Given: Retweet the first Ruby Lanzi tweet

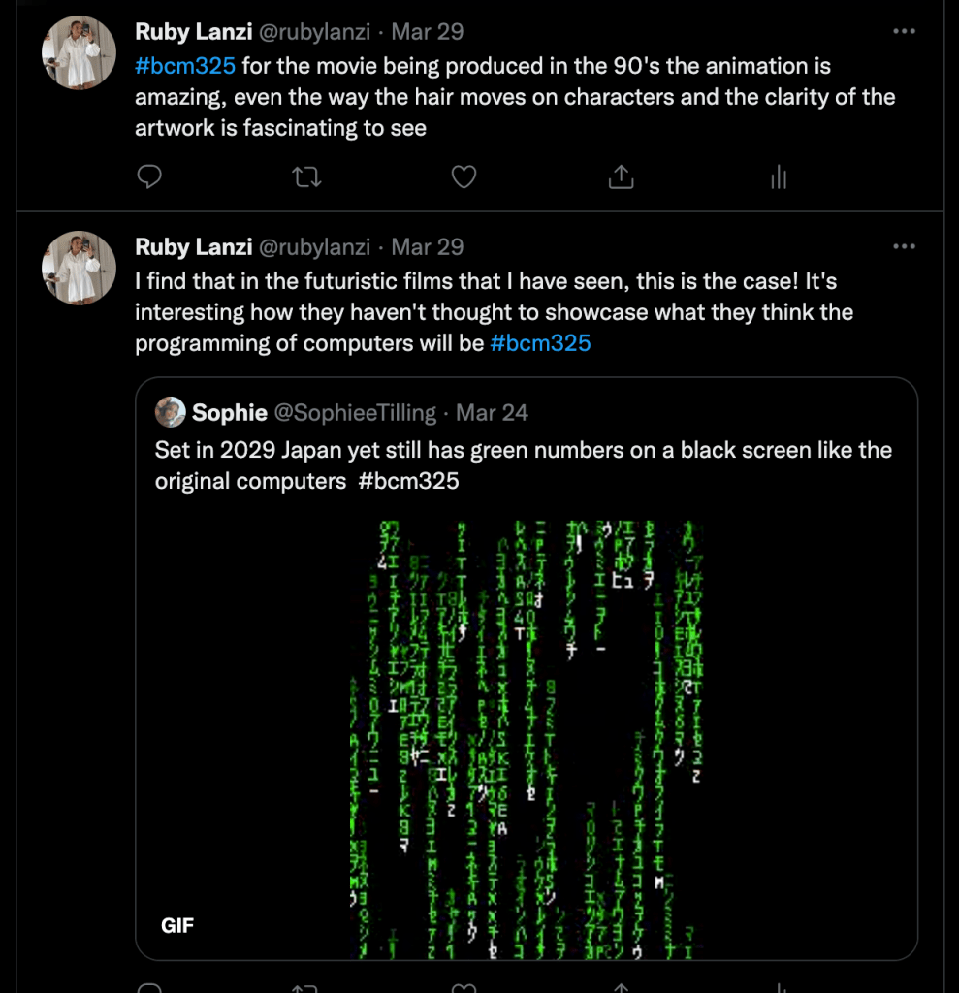Looking at the screenshot, I should (x=306, y=176).
